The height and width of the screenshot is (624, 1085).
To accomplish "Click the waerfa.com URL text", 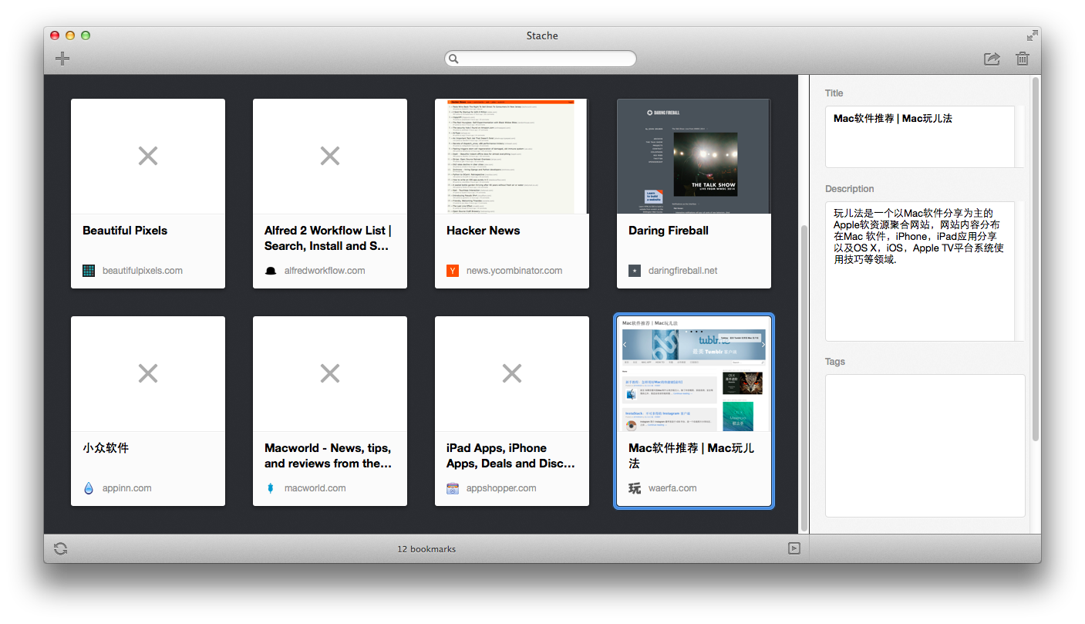I will tap(672, 488).
